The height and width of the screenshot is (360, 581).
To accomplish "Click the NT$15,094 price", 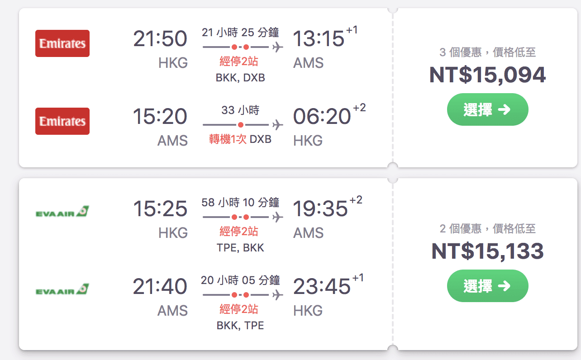I will coord(487,75).
